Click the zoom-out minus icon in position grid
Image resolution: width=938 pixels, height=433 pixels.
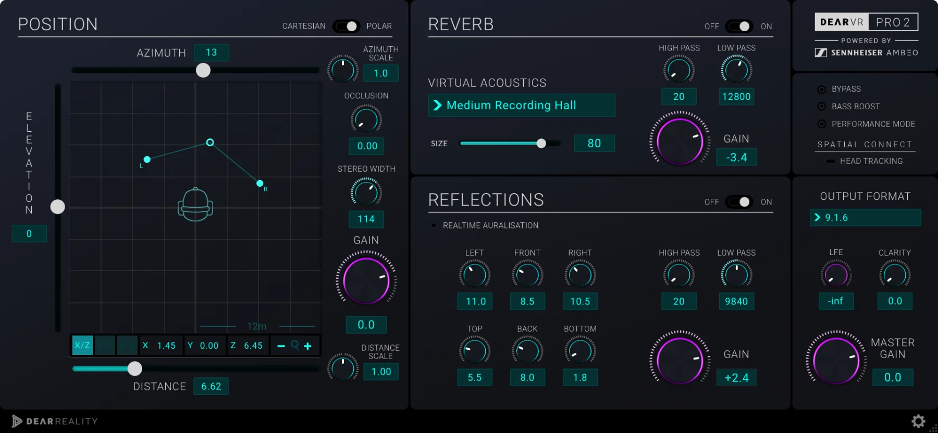coord(281,346)
